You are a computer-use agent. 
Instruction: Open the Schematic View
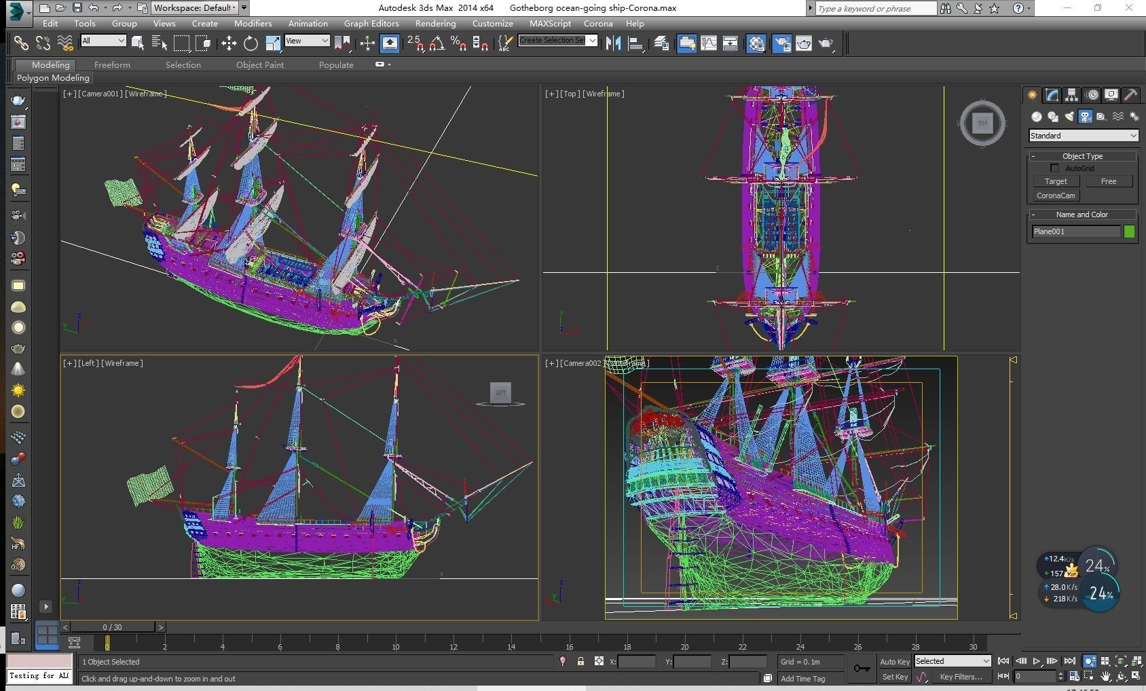click(730, 43)
